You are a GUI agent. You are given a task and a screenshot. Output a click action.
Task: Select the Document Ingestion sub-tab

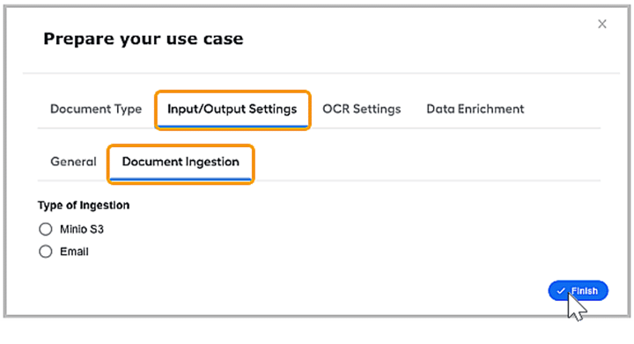pyautogui.click(x=181, y=162)
